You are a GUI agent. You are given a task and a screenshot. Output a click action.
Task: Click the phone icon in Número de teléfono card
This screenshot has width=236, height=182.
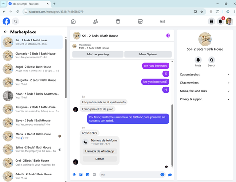pyautogui.click(x=85, y=142)
